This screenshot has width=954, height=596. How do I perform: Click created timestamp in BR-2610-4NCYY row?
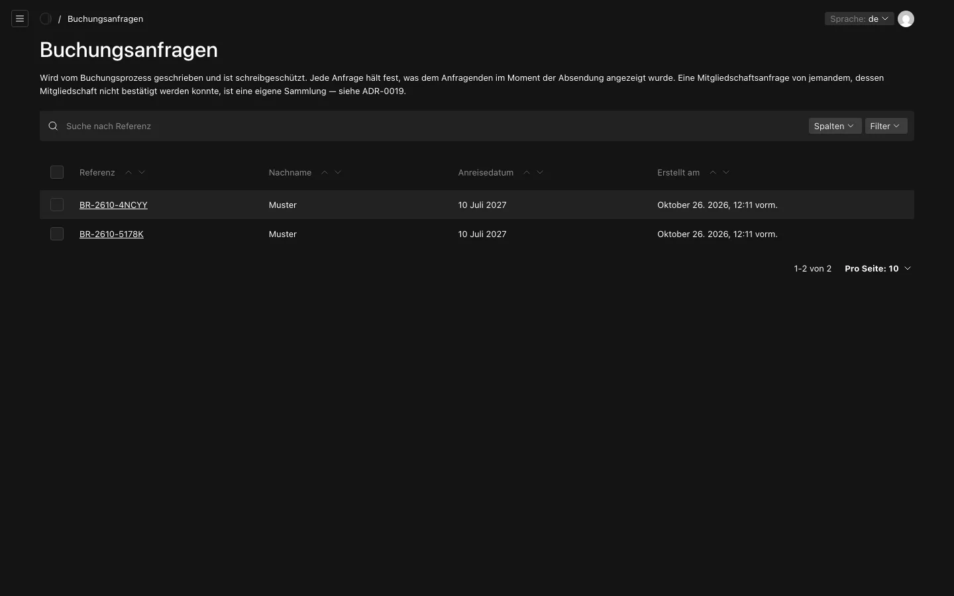pos(717,205)
